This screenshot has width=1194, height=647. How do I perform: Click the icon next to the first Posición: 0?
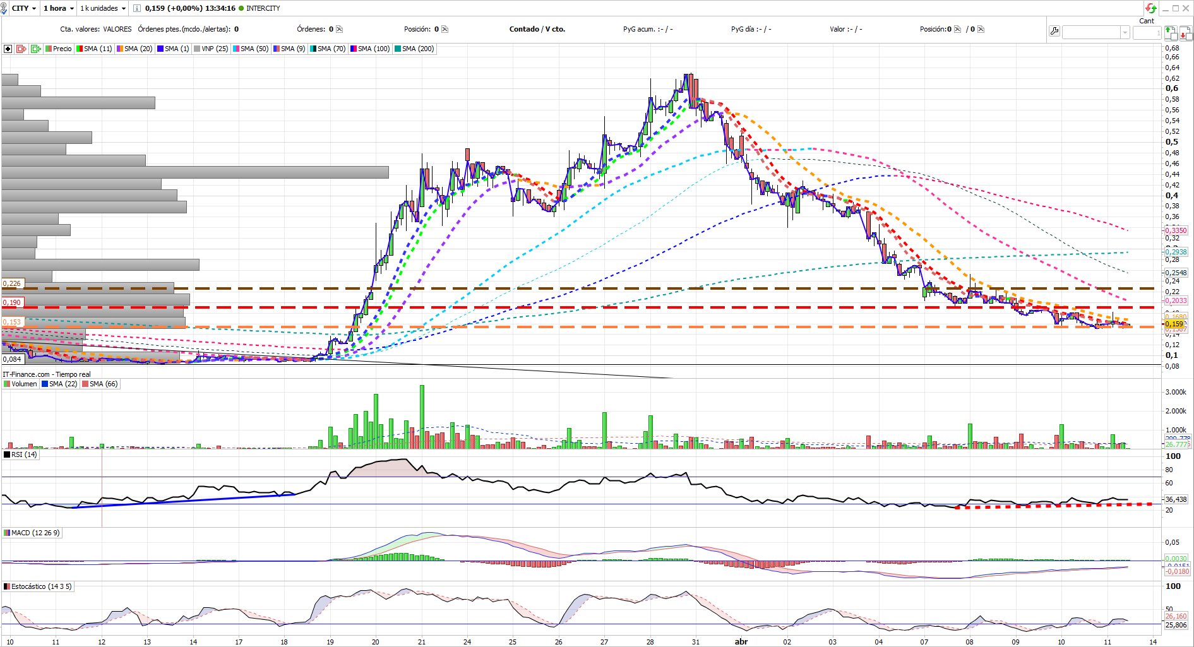445,29
